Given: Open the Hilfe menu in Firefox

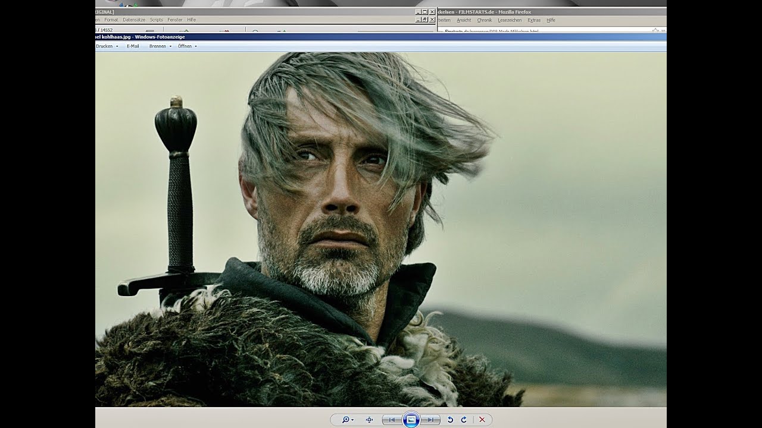Looking at the screenshot, I should (551, 20).
